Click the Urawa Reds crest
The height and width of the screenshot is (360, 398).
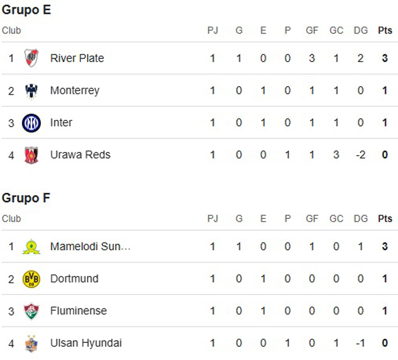coord(31,155)
